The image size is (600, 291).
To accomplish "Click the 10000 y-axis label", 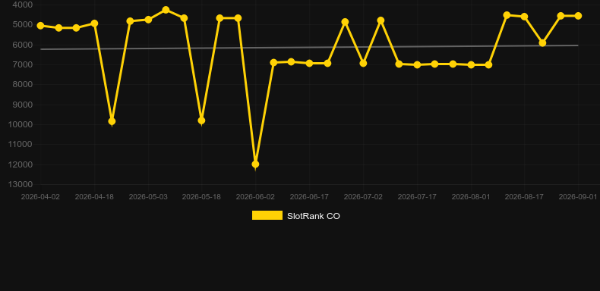I will pyautogui.click(x=21, y=124).
